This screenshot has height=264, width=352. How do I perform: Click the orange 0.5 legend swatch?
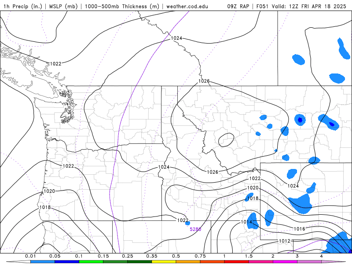(x=188, y=262)
